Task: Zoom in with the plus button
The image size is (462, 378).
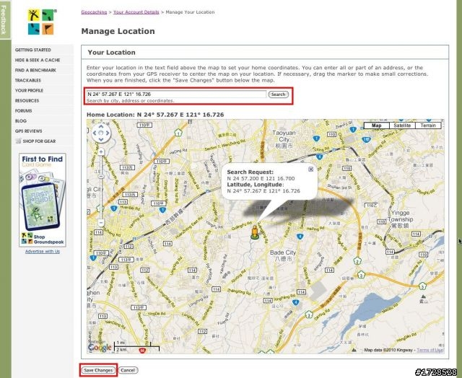Action: pyautogui.click(x=101, y=152)
